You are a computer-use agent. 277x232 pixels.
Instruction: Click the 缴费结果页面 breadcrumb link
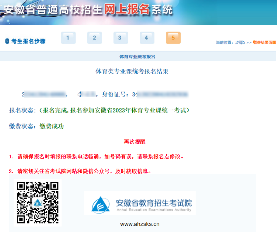pos(264,42)
